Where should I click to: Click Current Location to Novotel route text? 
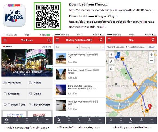click(x=126, y=47)
